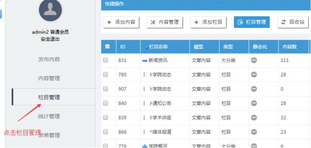Expand all columns via plus icon by 栏目名称
The image size is (311, 148).
coord(147,47)
